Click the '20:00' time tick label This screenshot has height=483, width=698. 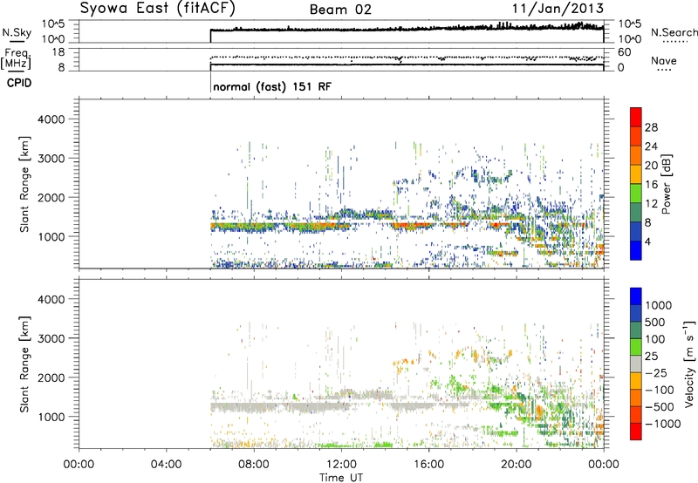coord(516,465)
